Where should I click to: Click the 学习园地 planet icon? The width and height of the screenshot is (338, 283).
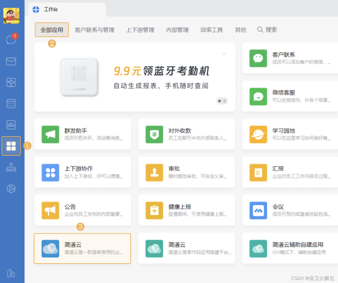coord(258,134)
